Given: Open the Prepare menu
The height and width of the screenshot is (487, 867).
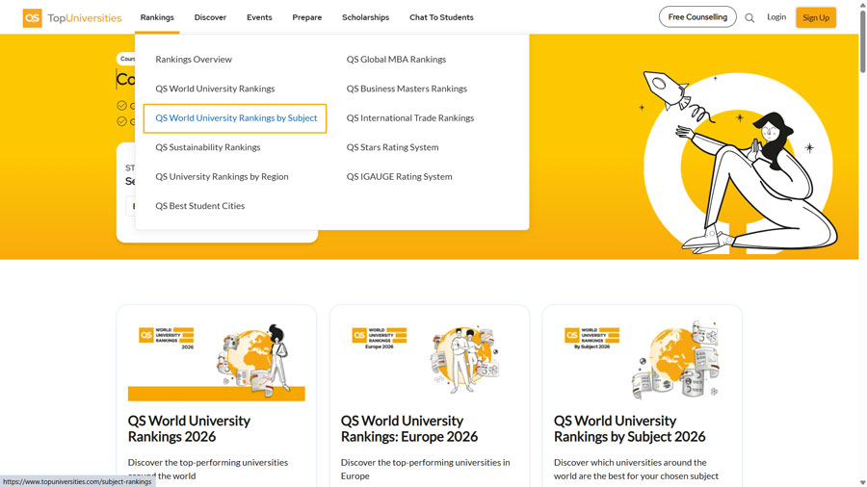Looking at the screenshot, I should pyautogui.click(x=307, y=17).
